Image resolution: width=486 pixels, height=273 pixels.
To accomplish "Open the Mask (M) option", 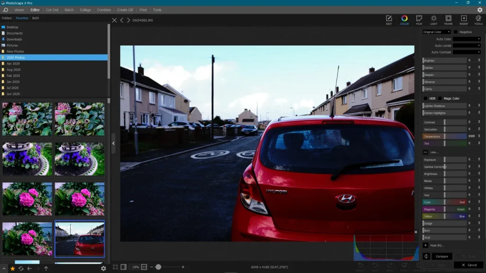I will click(434, 246).
